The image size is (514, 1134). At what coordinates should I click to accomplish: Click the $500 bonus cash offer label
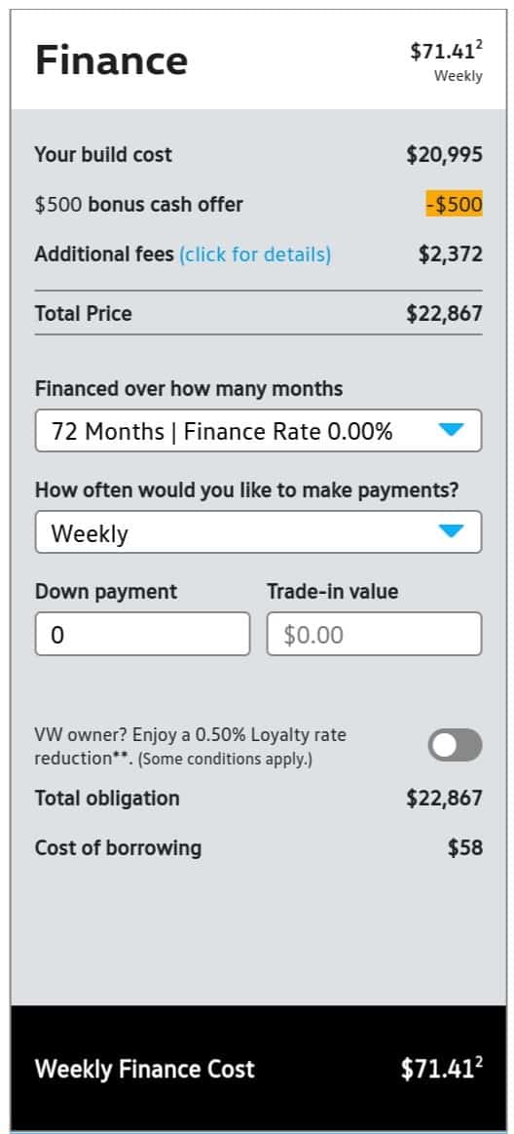[138, 205]
